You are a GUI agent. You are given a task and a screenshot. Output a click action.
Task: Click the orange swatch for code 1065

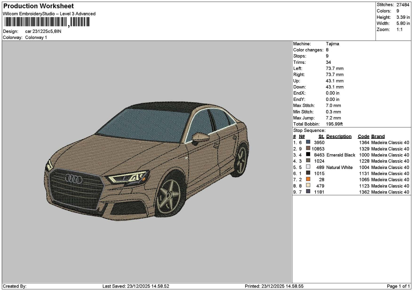(x=308, y=179)
